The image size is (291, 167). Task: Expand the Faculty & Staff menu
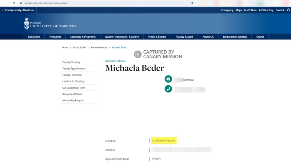[x=184, y=37]
